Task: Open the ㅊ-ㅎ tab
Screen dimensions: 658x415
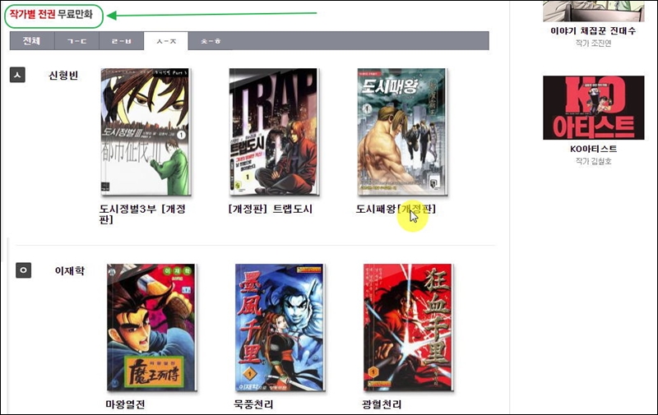Action: 211,41
